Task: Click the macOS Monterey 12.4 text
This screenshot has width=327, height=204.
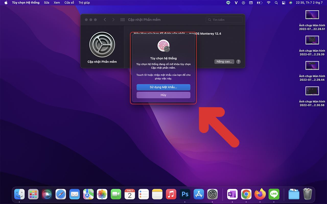Action: (205, 34)
